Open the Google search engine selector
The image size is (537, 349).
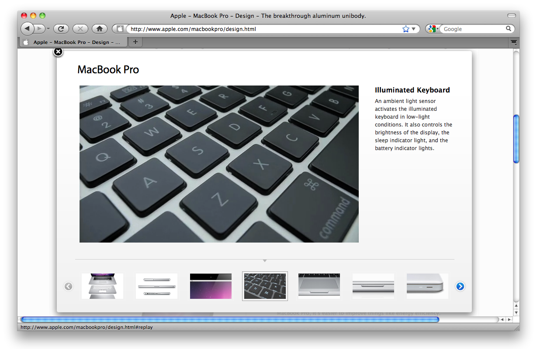coord(433,29)
